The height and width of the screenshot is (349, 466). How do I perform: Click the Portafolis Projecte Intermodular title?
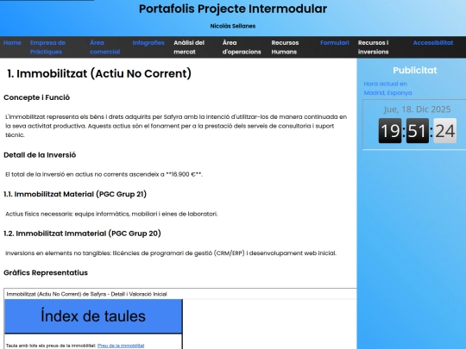pyautogui.click(x=233, y=9)
